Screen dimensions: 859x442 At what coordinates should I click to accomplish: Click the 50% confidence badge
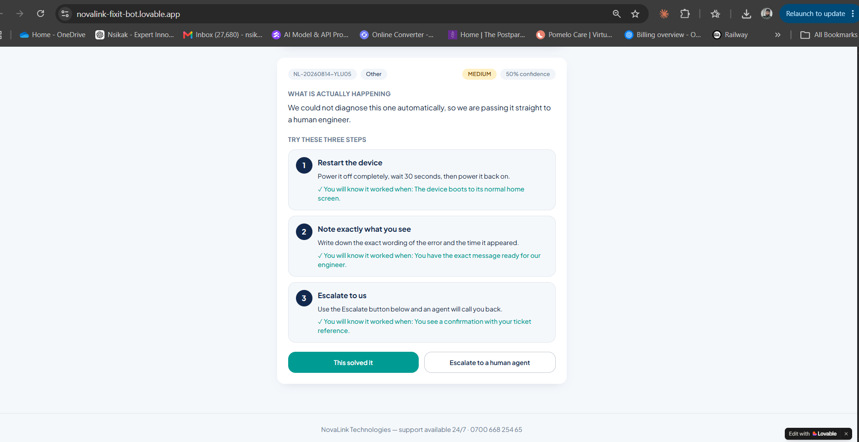(x=528, y=74)
